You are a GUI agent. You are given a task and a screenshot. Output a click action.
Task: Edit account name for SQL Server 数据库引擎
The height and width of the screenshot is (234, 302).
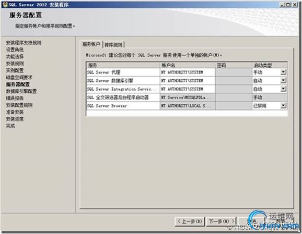188,80
